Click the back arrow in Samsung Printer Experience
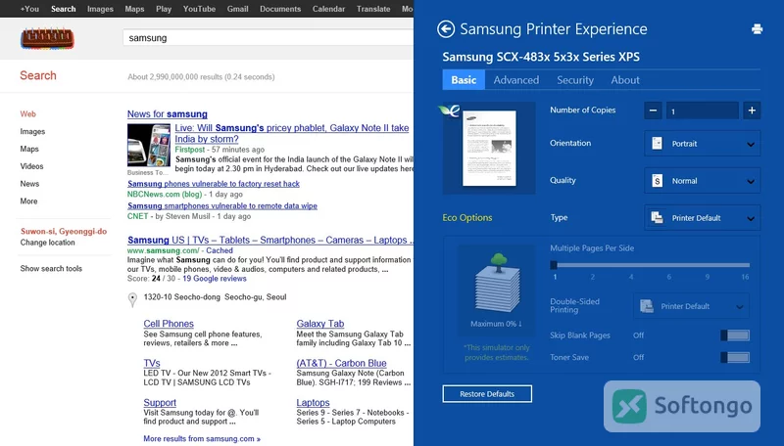 [446, 29]
